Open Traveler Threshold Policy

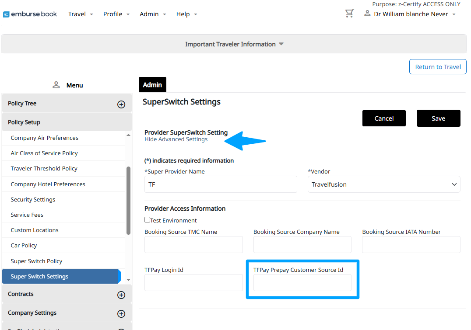44,168
